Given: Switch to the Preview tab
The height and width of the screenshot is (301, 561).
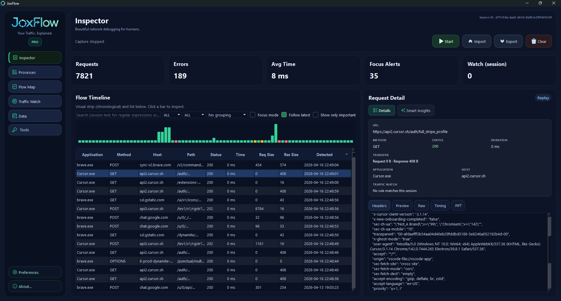Looking at the screenshot, I should 402,206.
